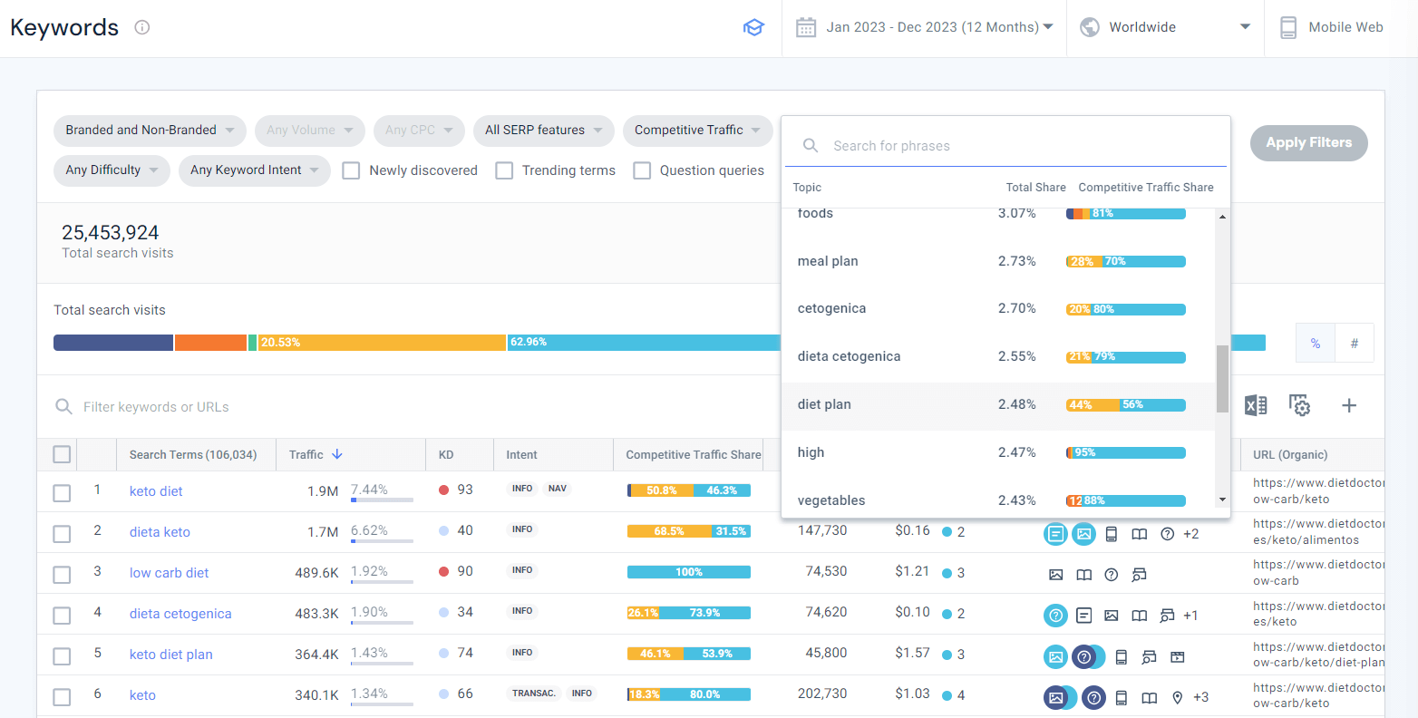This screenshot has width=1418, height=718.
Task: Click the yellow 20.53% traffic bar segment
Action: click(382, 343)
